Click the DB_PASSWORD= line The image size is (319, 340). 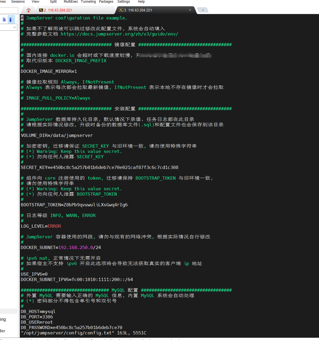(x=72, y=327)
